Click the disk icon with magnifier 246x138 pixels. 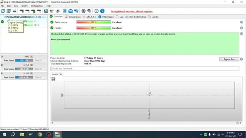(x=39, y=11)
